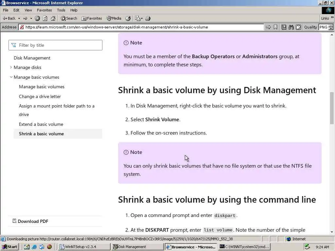Viewport: 335px width, 251px height.
Task: Click the info icon in first Note
Action: [x=126, y=43]
